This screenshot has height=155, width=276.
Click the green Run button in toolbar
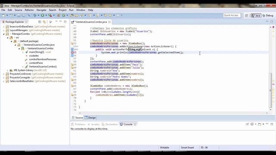click(42, 15)
